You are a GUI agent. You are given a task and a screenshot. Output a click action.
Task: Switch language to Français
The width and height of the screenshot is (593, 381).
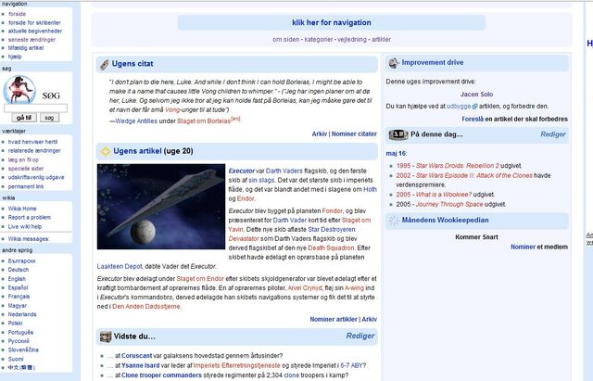pyautogui.click(x=19, y=297)
